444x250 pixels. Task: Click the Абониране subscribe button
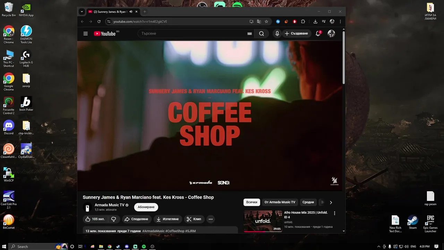146,207
